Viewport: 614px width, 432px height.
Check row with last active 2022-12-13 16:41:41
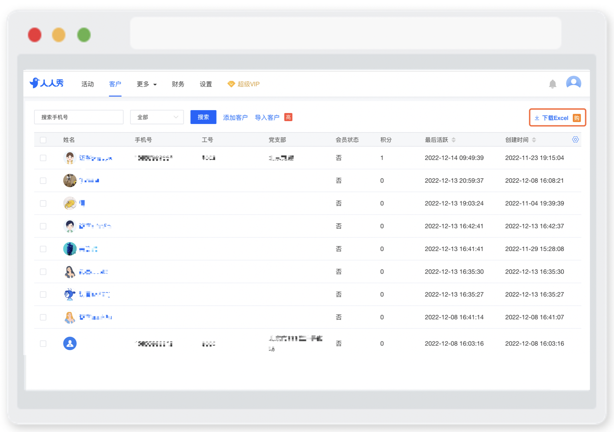pos(43,249)
